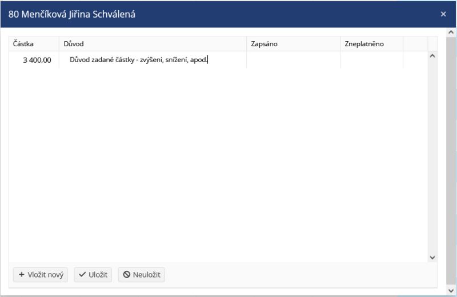Viewport: 457px width, 297px height.
Task: Click grid scrollbar down arrow
Action: tap(432, 258)
